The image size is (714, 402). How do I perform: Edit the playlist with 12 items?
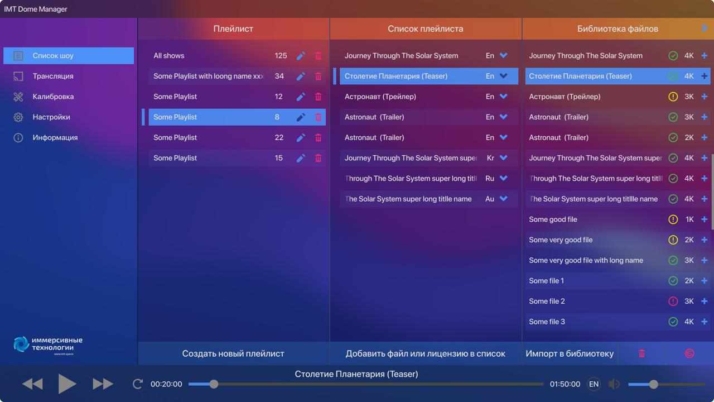tap(301, 97)
